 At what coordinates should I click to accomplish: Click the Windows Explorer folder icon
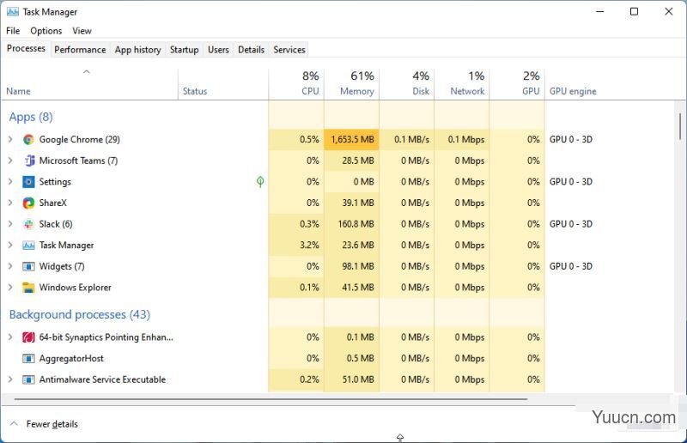coord(28,288)
